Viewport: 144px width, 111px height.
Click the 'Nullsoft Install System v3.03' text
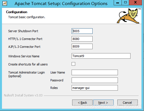[x=23, y=95]
